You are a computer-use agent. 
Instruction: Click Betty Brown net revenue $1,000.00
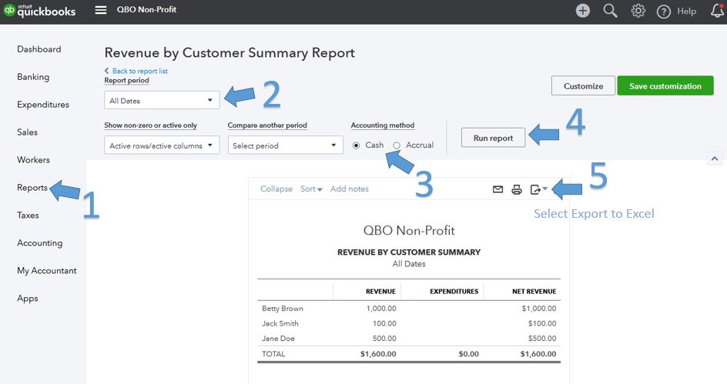click(x=539, y=309)
